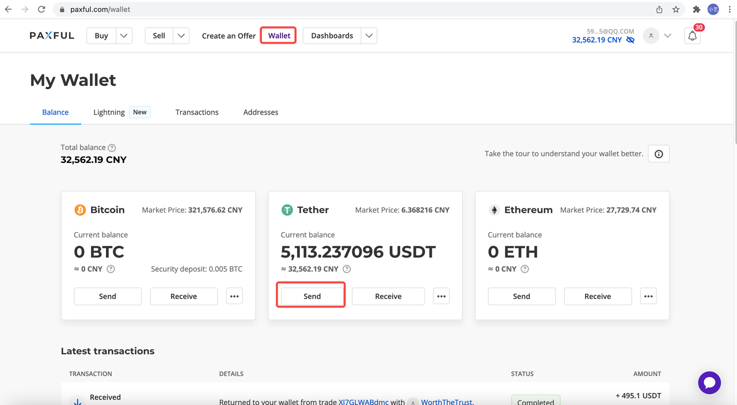The height and width of the screenshot is (405, 737).
Task: Open the Bitcoin card more options menu
Action: pos(234,296)
